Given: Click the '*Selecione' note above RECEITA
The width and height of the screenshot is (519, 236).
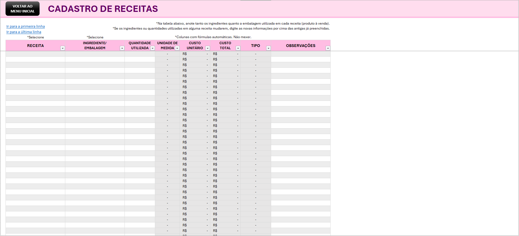Looking at the screenshot, I should [x=35, y=37].
